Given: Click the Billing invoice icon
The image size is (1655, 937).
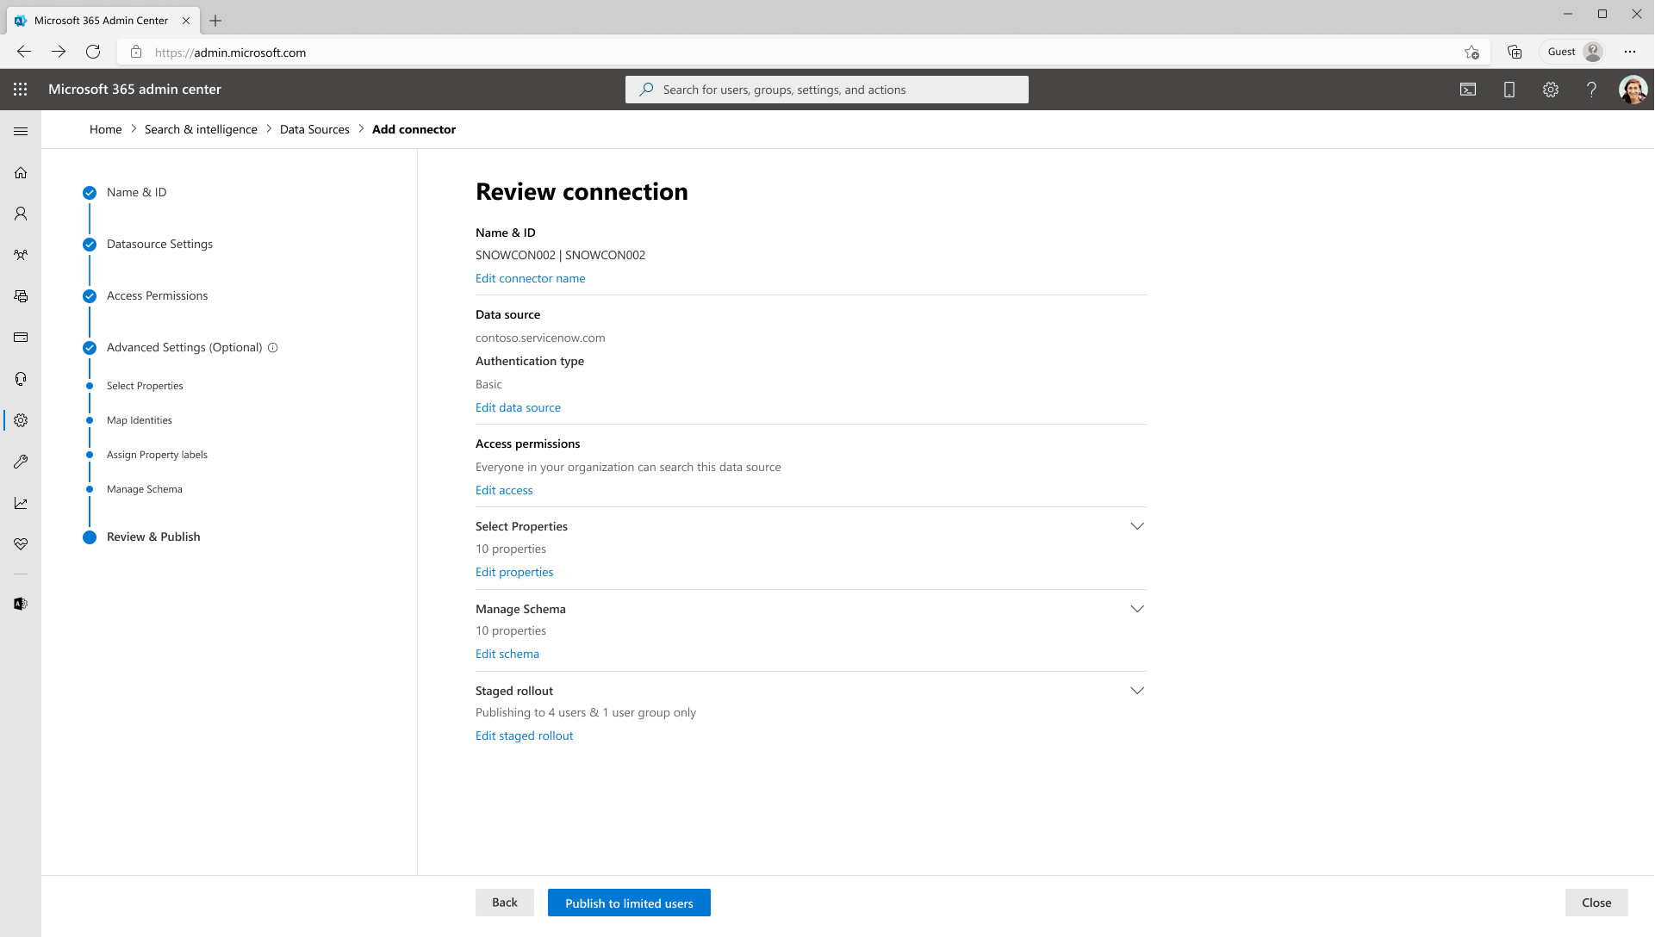Looking at the screenshot, I should (x=21, y=338).
